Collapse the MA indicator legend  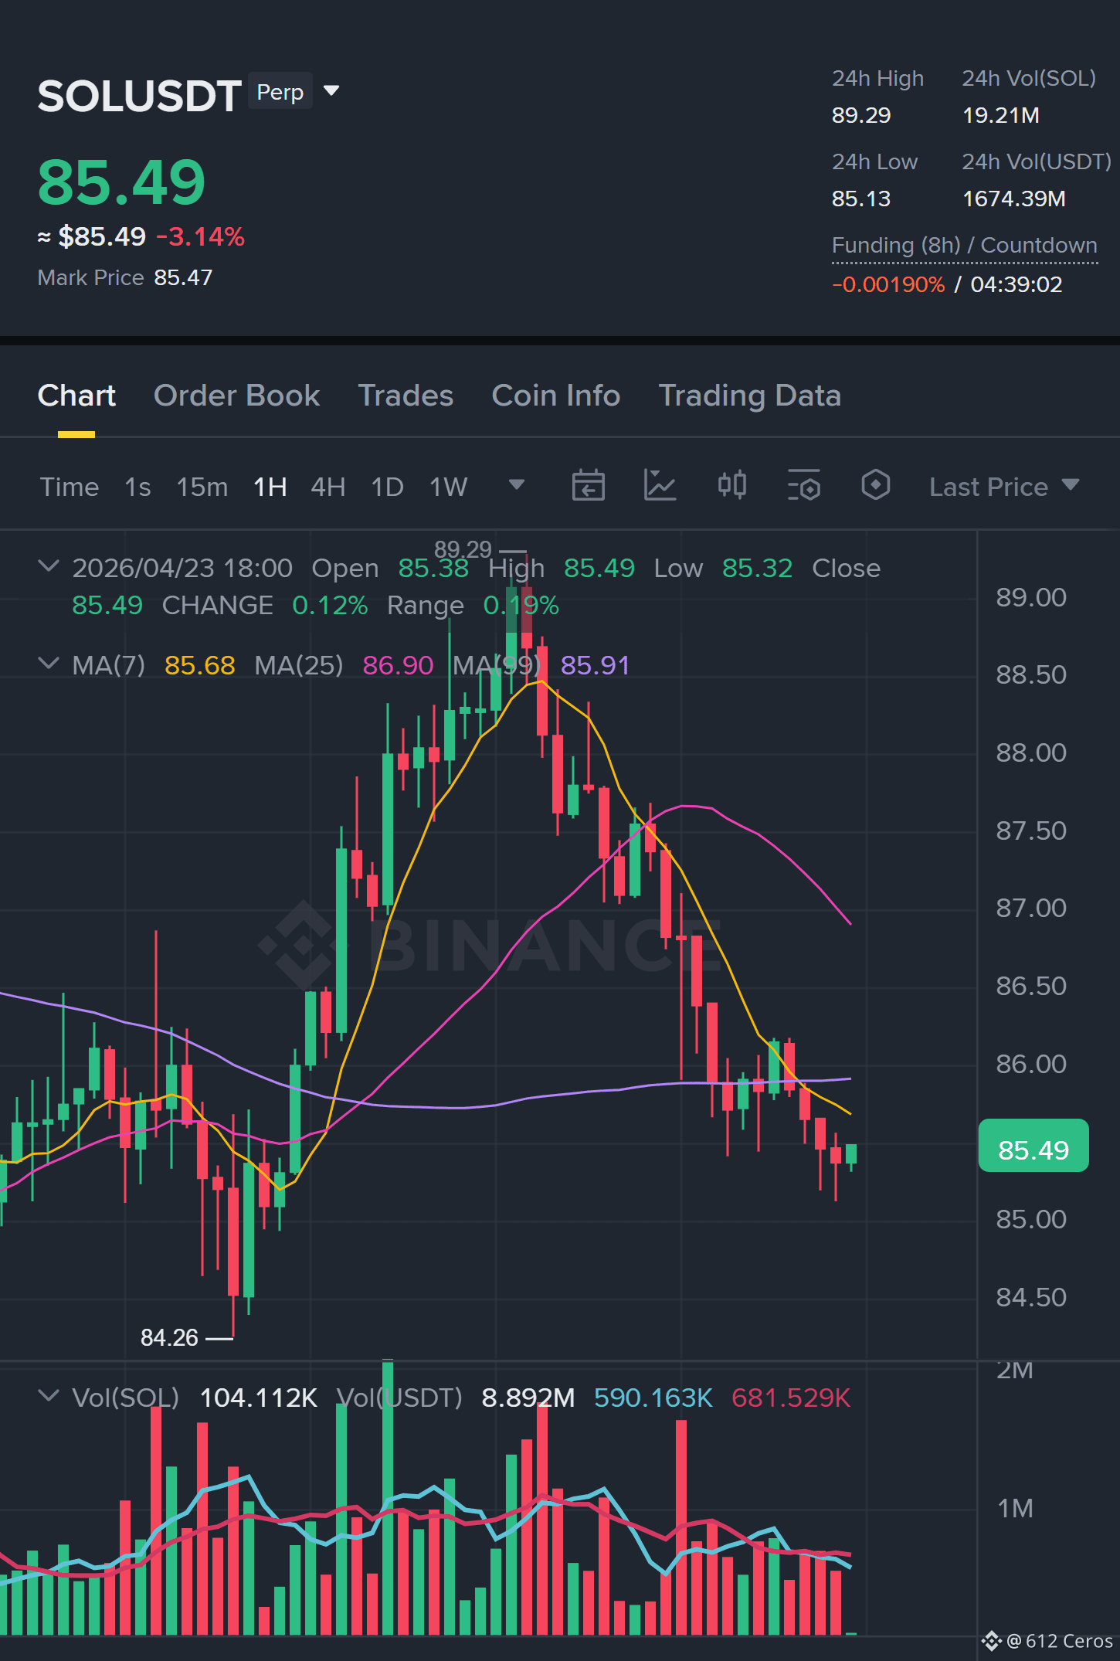pyautogui.click(x=48, y=664)
